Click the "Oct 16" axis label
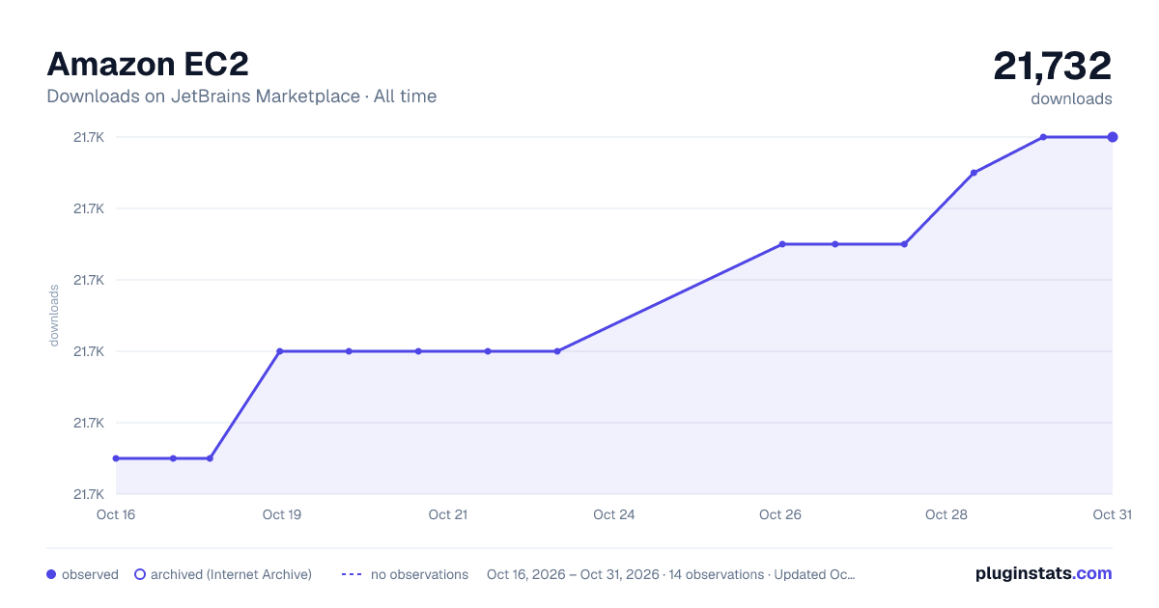The width and height of the screenshot is (1159, 608). click(x=116, y=514)
